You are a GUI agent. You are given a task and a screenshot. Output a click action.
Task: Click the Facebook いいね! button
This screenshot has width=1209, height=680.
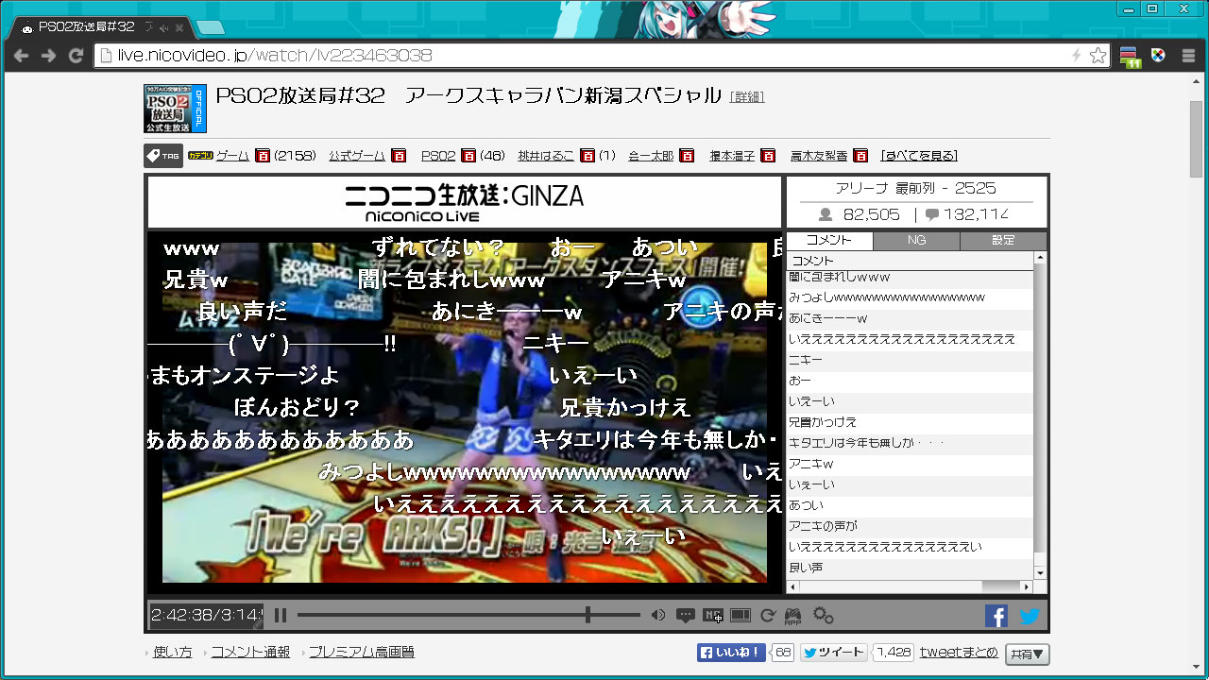731,653
